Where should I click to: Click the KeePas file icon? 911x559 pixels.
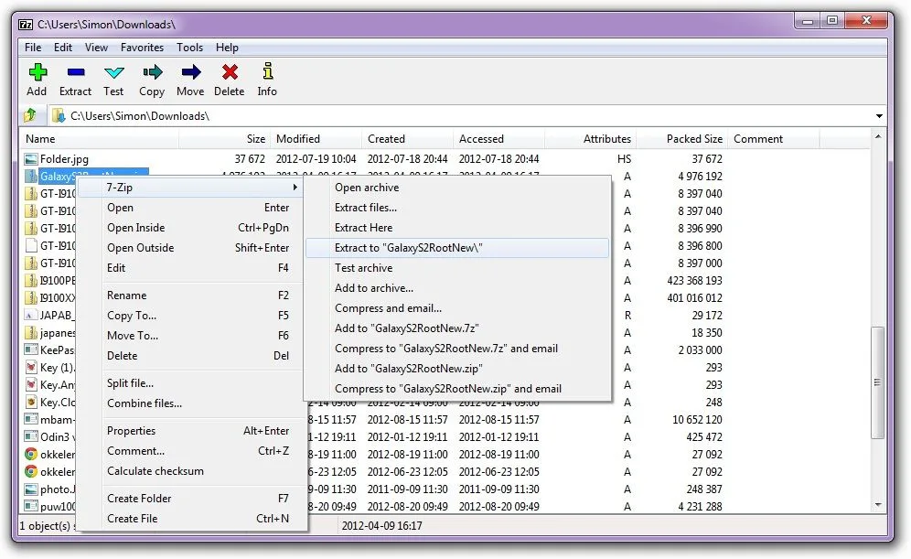31,349
